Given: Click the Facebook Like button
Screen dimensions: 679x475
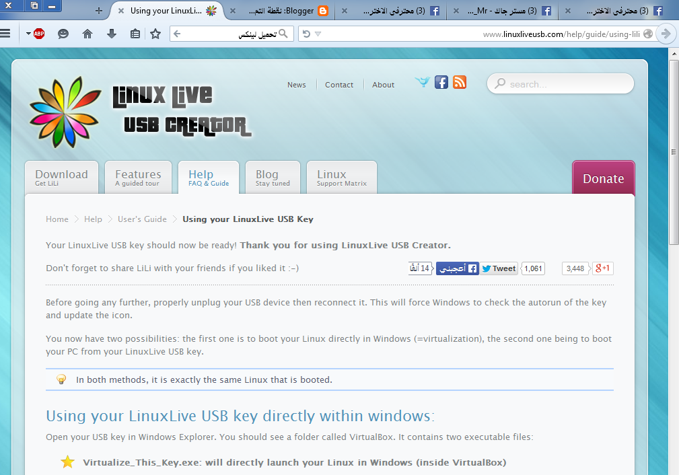Looking at the screenshot, I should tap(458, 268).
